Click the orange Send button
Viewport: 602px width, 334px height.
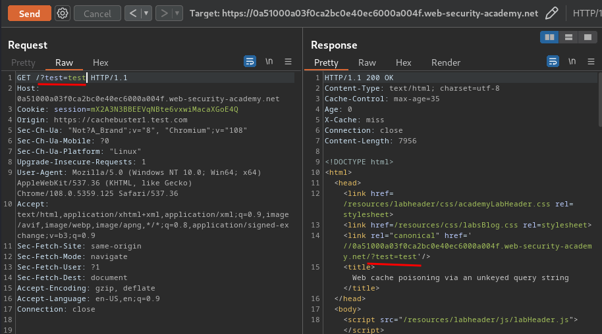(x=30, y=13)
